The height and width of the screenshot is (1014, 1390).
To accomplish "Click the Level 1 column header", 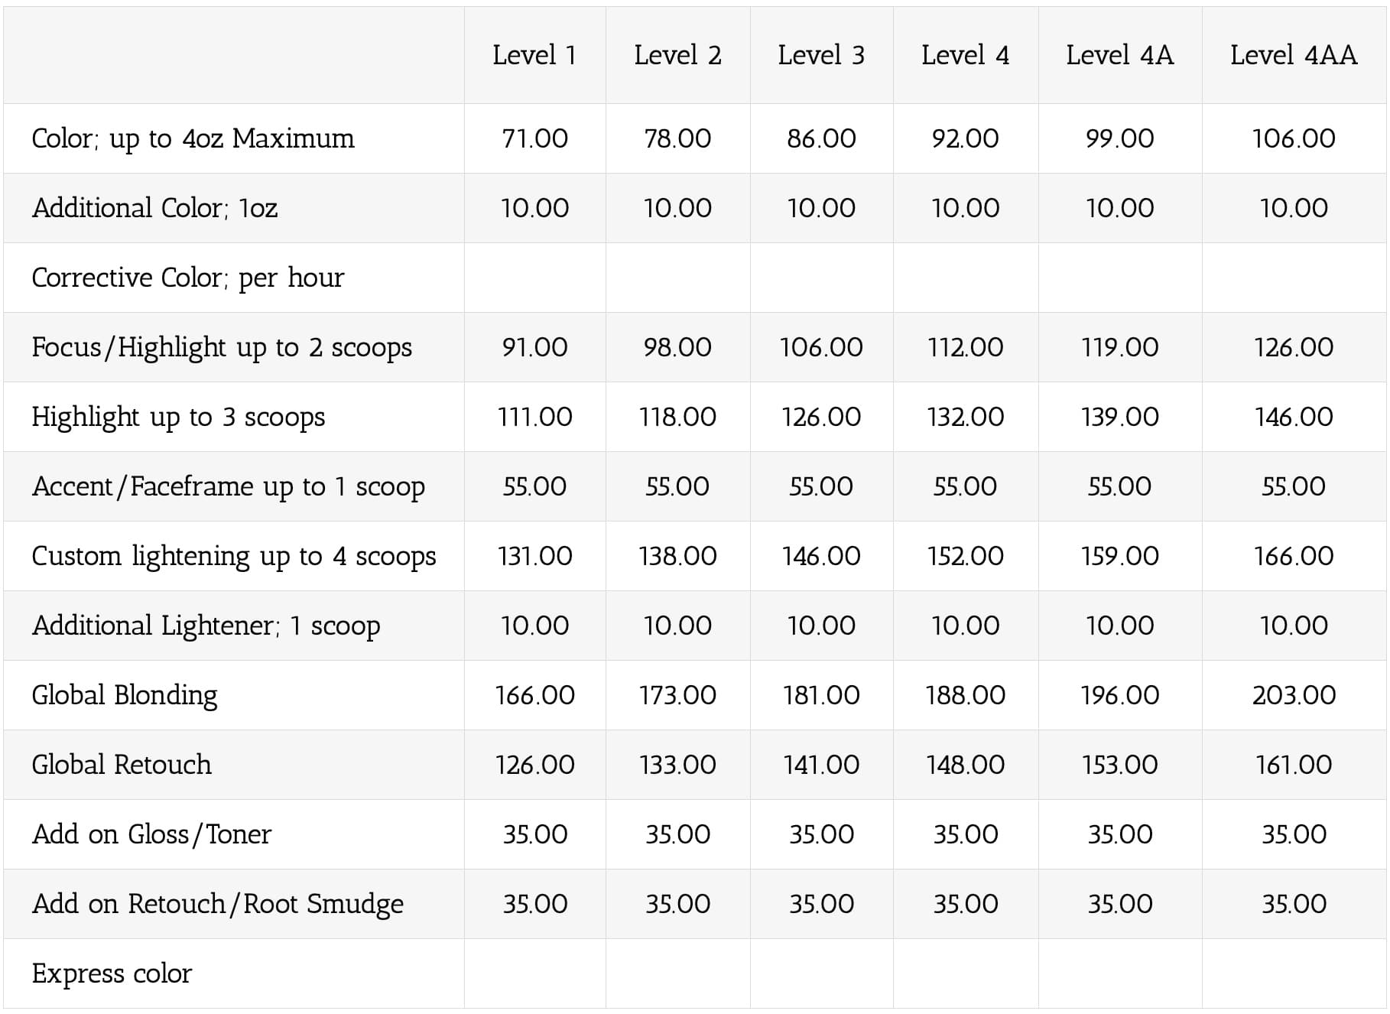I will point(534,55).
